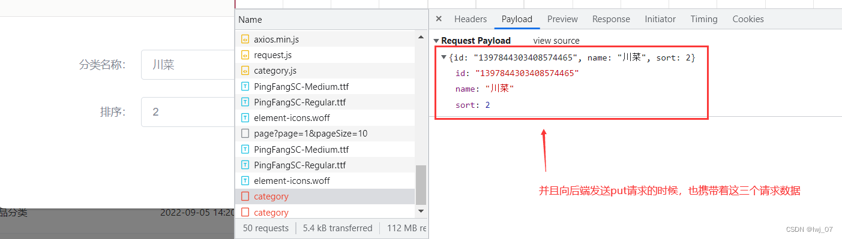This screenshot has height=239, width=842.
Task: Collapse the Request Payload section
Action: [436, 41]
